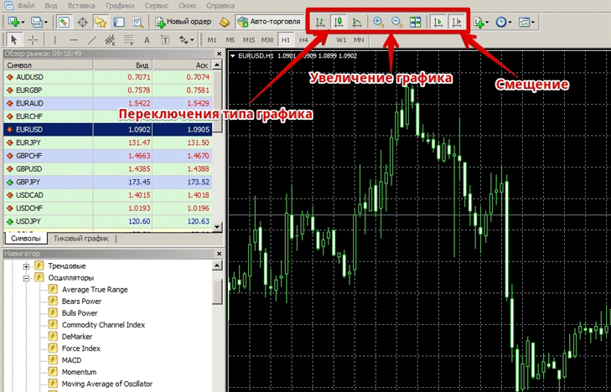Open the Графики menu
This screenshot has height=392, width=611.
tap(120, 5)
